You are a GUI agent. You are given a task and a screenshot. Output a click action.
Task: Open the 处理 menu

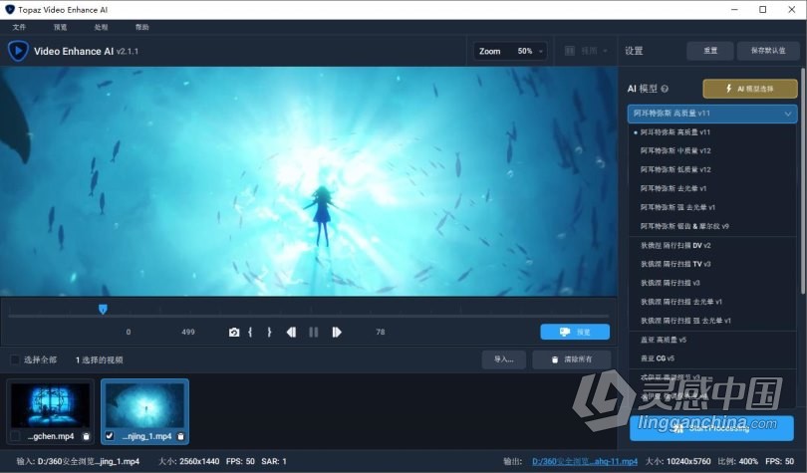tap(102, 27)
